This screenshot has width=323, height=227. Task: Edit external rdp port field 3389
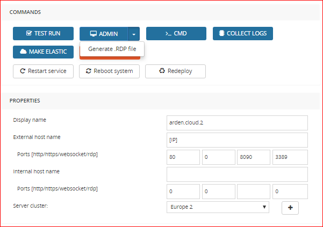tap(290, 157)
